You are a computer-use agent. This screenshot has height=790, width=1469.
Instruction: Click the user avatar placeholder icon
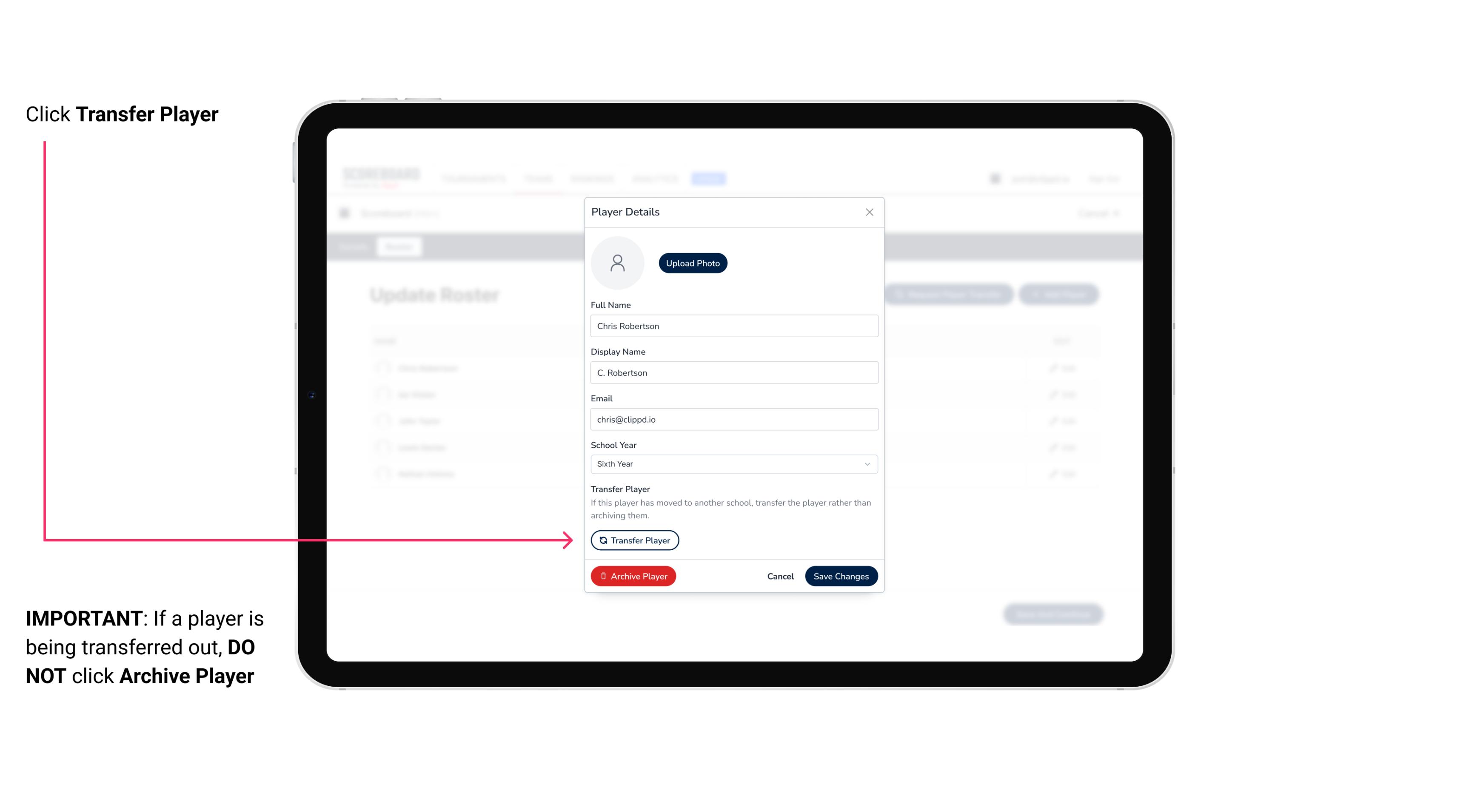click(617, 262)
